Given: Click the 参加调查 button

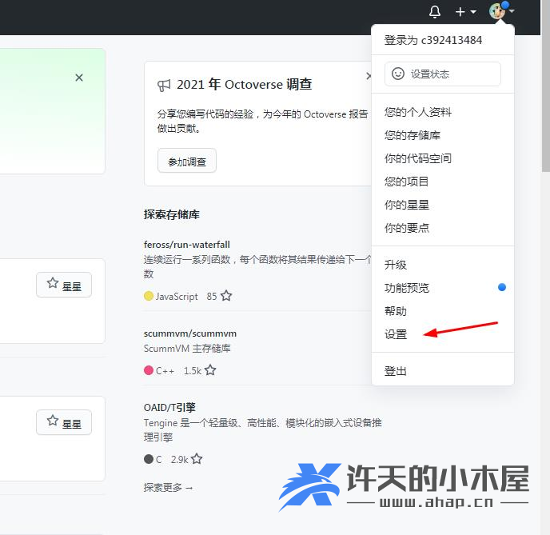Looking at the screenshot, I should click(187, 161).
